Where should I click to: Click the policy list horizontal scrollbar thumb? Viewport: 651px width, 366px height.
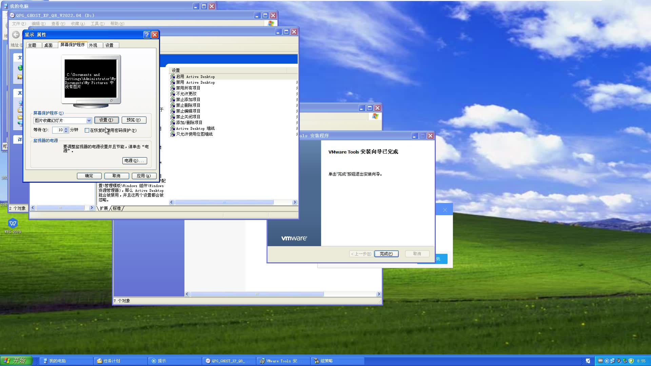click(224, 202)
